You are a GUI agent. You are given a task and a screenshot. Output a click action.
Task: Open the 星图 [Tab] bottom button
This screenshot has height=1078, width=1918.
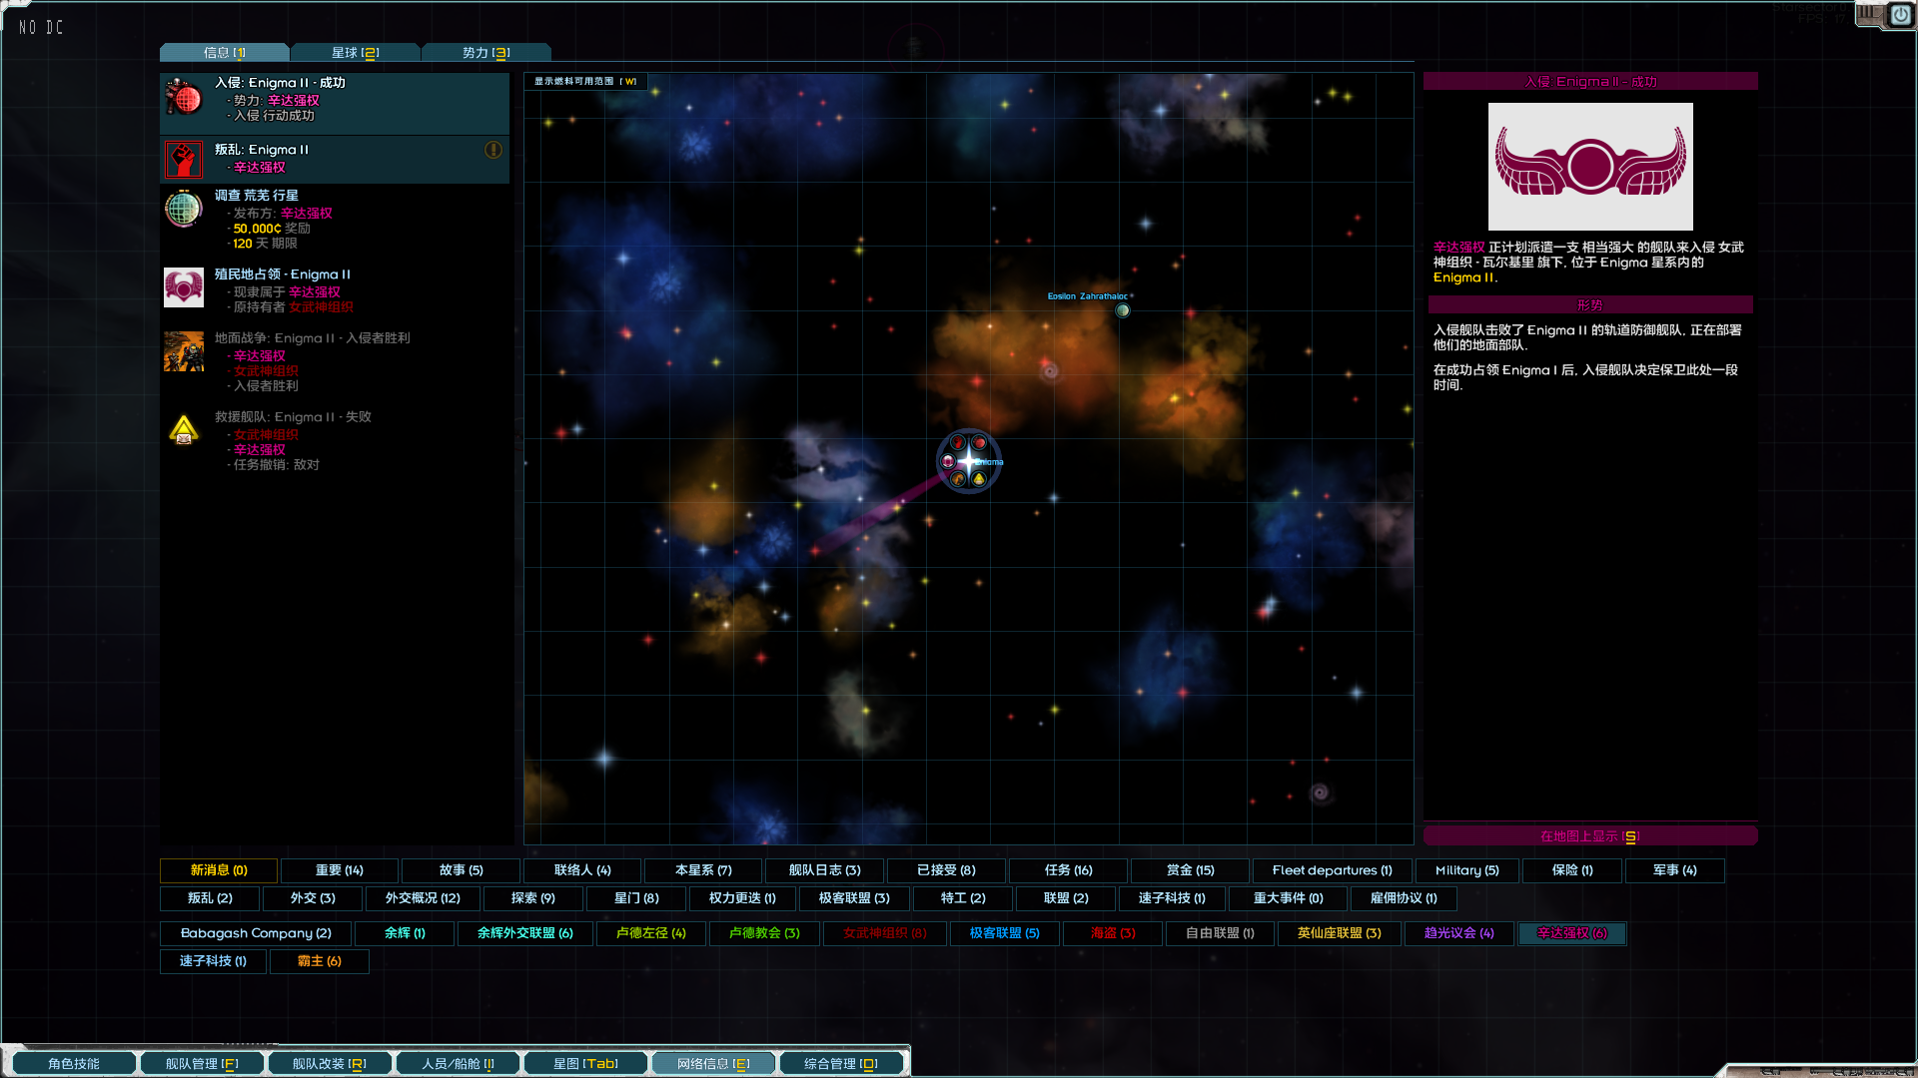585,1063
